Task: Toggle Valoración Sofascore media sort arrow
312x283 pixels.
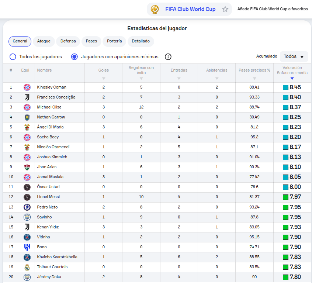Action: (x=292, y=79)
